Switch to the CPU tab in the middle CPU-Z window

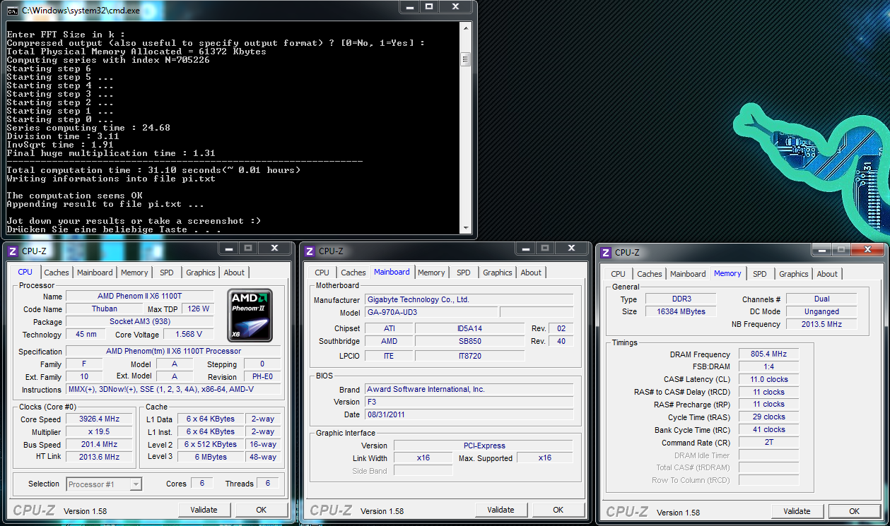(322, 273)
